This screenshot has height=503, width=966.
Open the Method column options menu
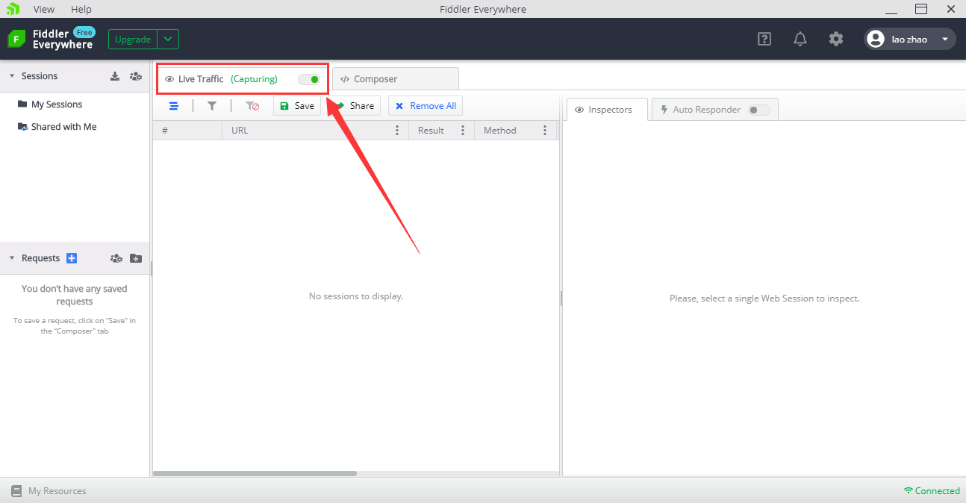pyautogui.click(x=543, y=131)
